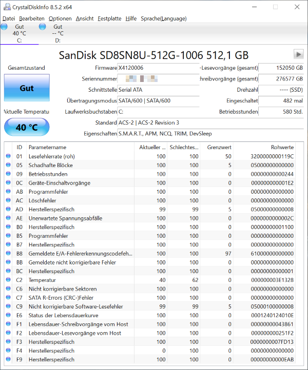Click the blue status icon for drive D:
Screen dimensions: 308x370
[42, 27]
